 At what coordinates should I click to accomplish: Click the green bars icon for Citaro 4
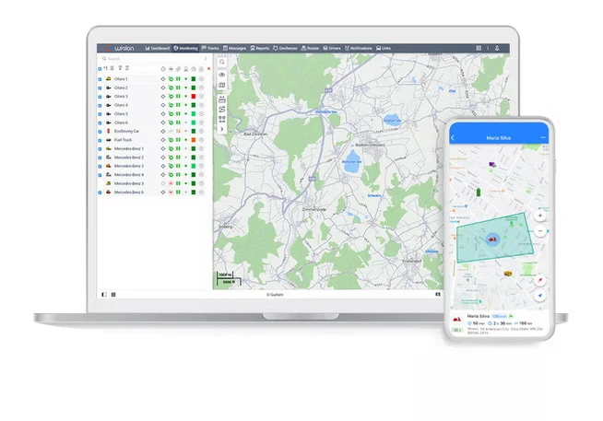click(178, 105)
